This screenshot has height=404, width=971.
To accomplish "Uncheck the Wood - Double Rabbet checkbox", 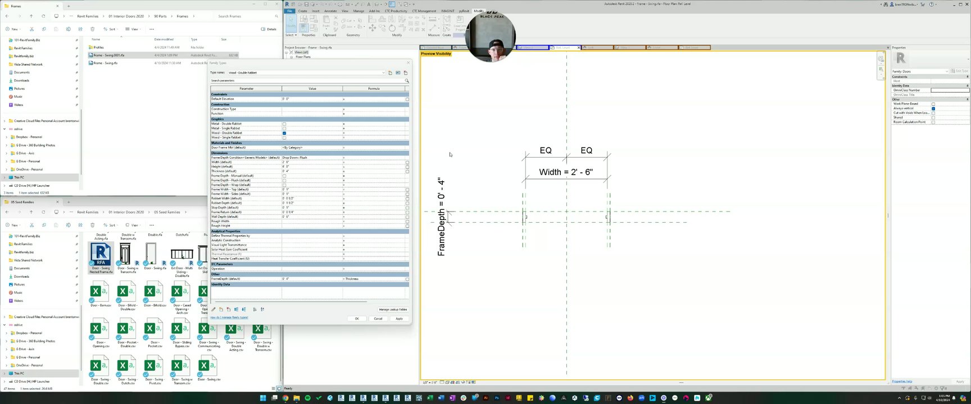I will pyautogui.click(x=284, y=133).
